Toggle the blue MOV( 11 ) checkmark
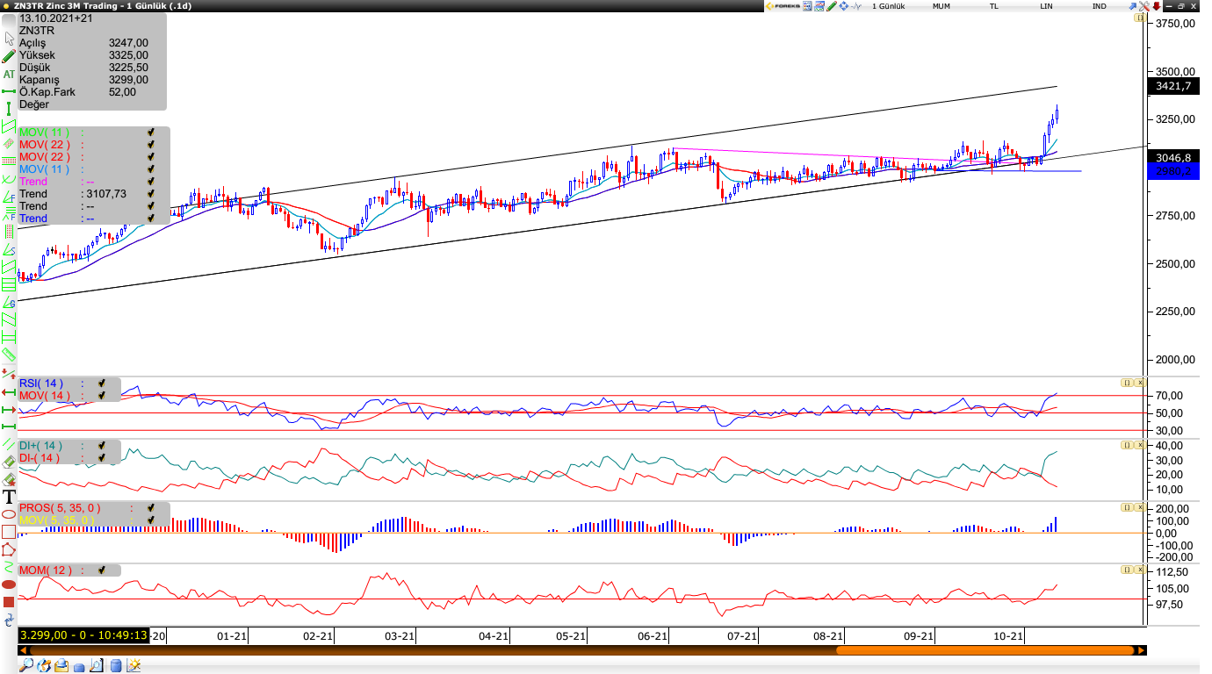This screenshot has height=674, width=1212. click(151, 169)
